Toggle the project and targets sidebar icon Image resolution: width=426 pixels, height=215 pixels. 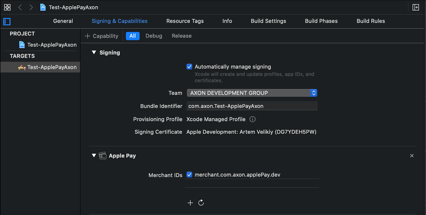pyautogui.click(x=7, y=21)
